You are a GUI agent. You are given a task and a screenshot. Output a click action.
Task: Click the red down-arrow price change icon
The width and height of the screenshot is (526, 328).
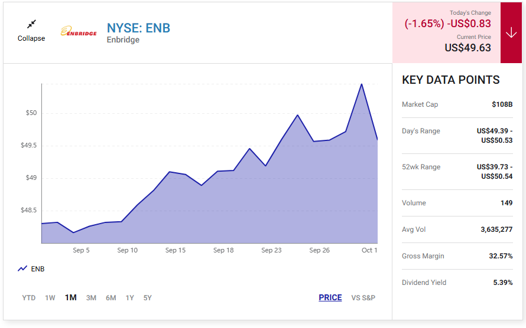pos(511,33)
